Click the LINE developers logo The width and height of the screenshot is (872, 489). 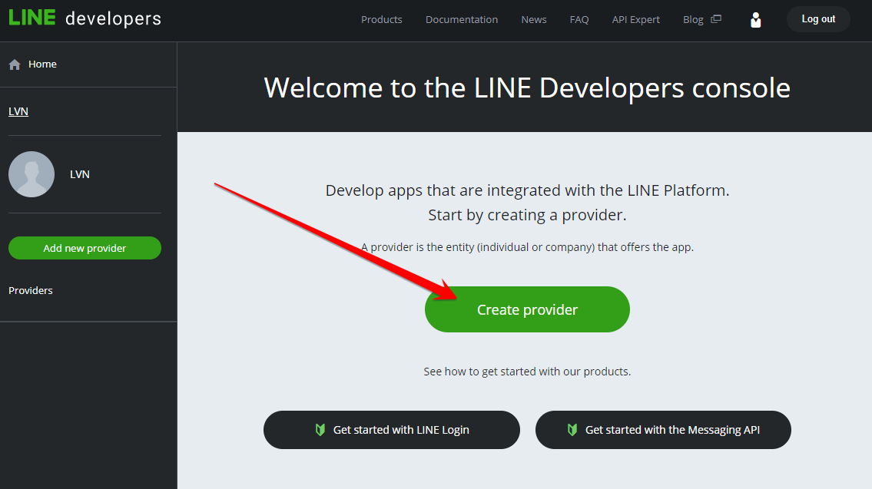[x=85, y=18]
